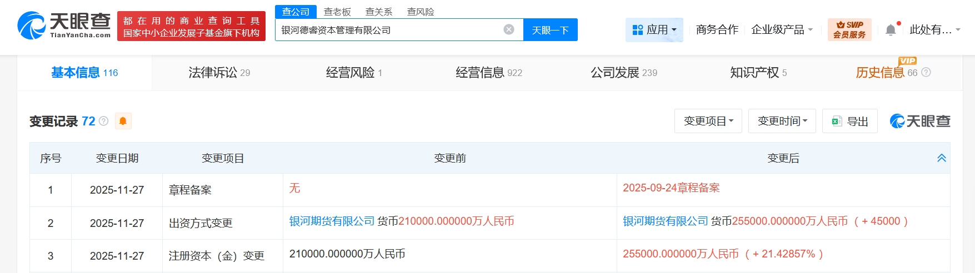Click the Tianyancha logo in header
The width and height of the screenshot is (975, 273).
[x=64, y=26]
